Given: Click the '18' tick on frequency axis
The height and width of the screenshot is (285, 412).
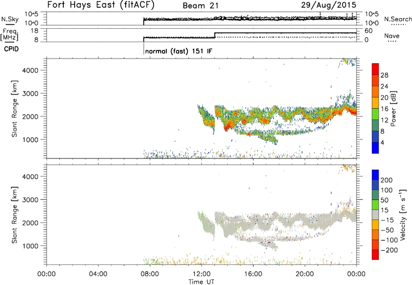Looking at the screenshot, I should tap(34, 31).
